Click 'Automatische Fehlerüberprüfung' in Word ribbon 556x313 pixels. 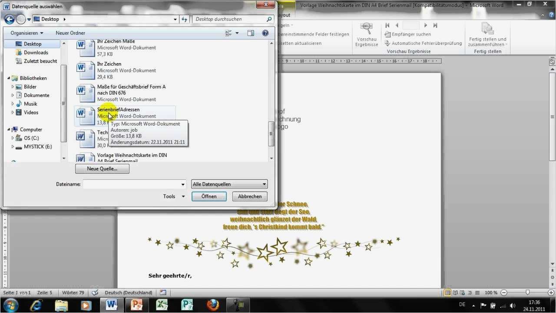423,43
